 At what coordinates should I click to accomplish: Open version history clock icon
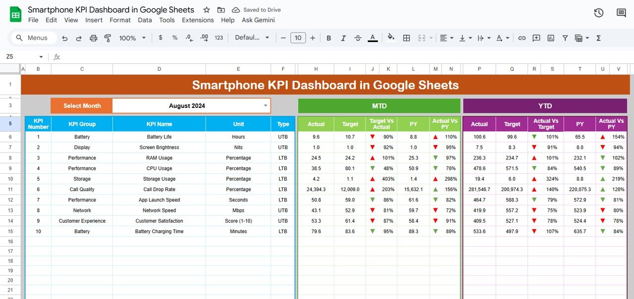click(599, 13)
